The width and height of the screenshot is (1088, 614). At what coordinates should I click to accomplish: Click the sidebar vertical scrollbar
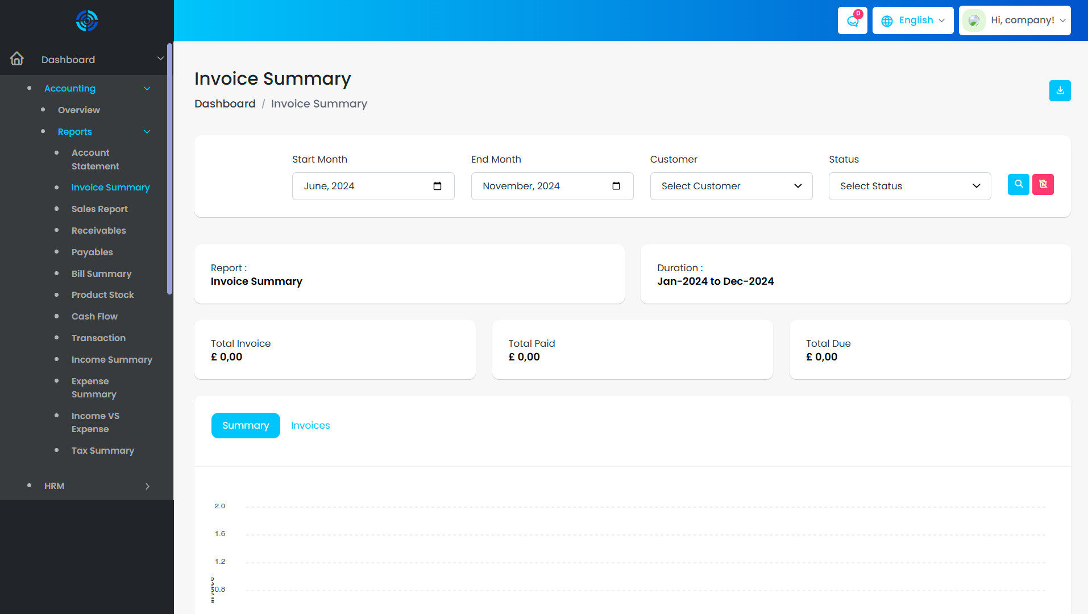(x=169, y=171)
